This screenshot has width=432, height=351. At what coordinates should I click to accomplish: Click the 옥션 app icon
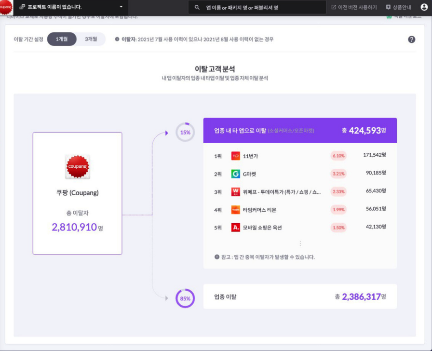(x=236, y=228)
